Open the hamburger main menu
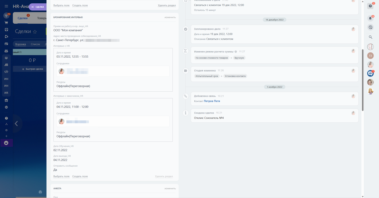The height and width of the screenshot is (198, 379). (6, 6)
